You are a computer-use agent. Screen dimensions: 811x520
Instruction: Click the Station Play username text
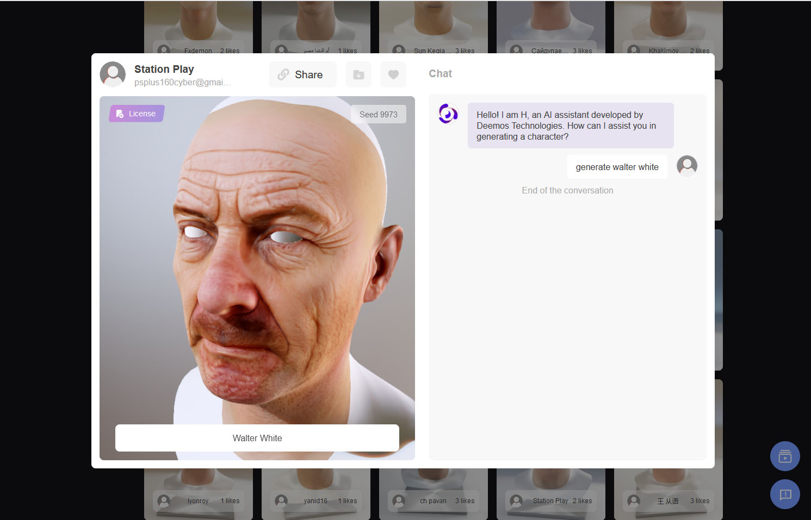coord(164,69)
